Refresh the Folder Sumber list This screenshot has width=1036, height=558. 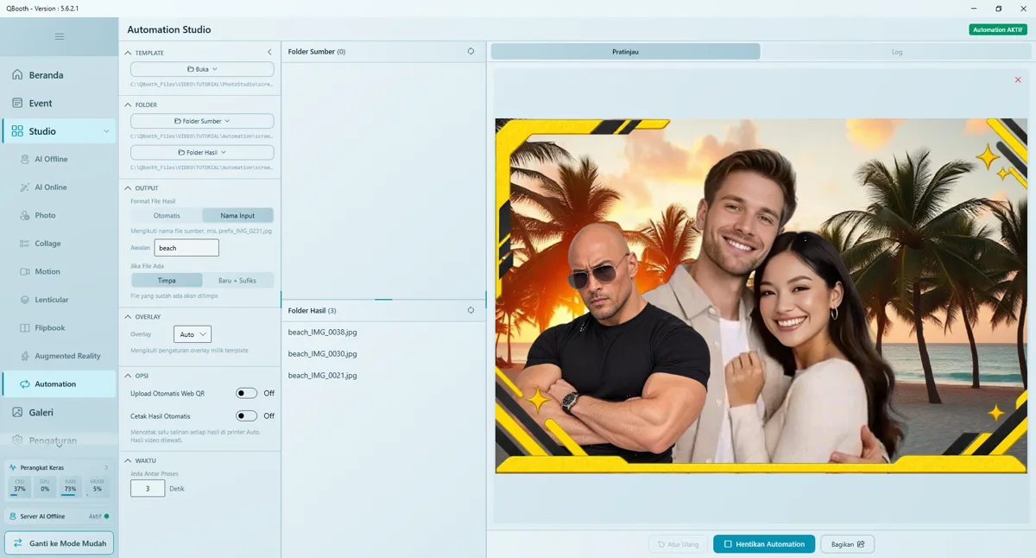tap(471, 51)
